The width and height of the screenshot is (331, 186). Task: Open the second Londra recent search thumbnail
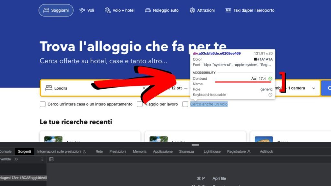[158, 139]
